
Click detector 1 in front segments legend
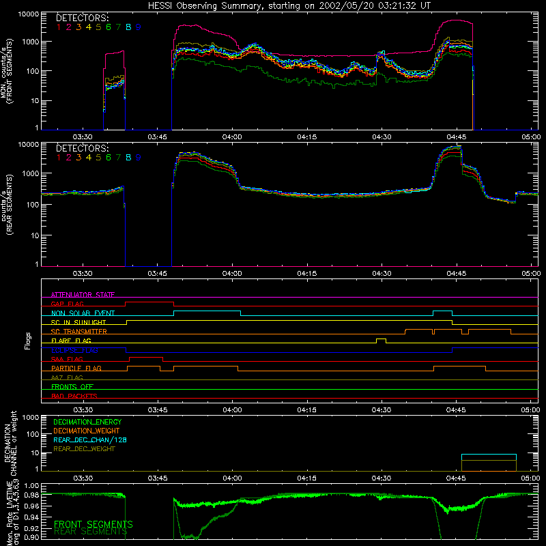59,27
